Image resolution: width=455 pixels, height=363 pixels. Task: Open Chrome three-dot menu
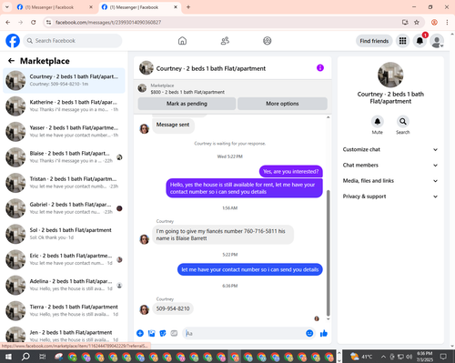point(447,22)
